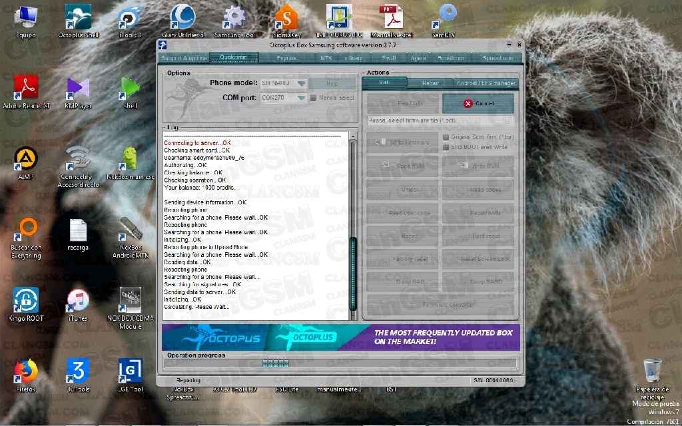Open the MTK tab

pyautogui.click(x=326, y=58)
